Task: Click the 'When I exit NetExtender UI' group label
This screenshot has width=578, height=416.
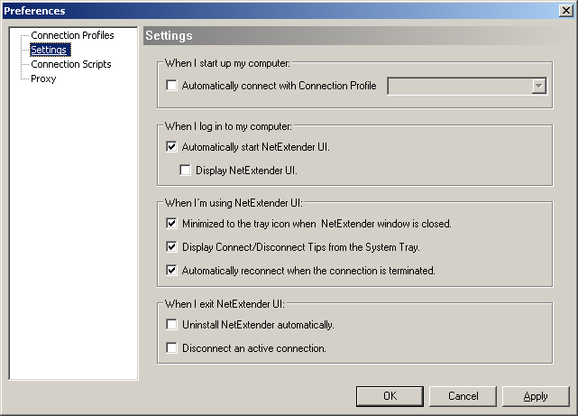Action: pos(225,303)
